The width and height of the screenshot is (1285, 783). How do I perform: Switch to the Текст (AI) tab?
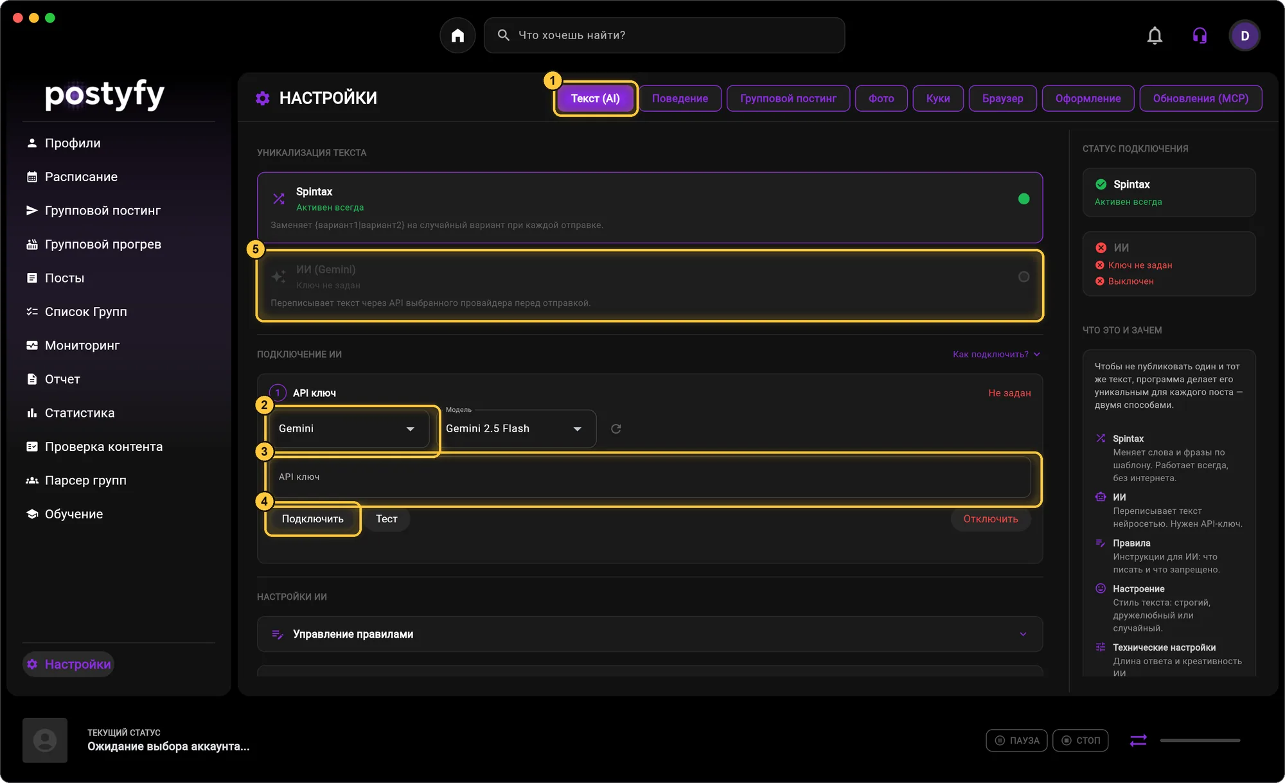596,98
